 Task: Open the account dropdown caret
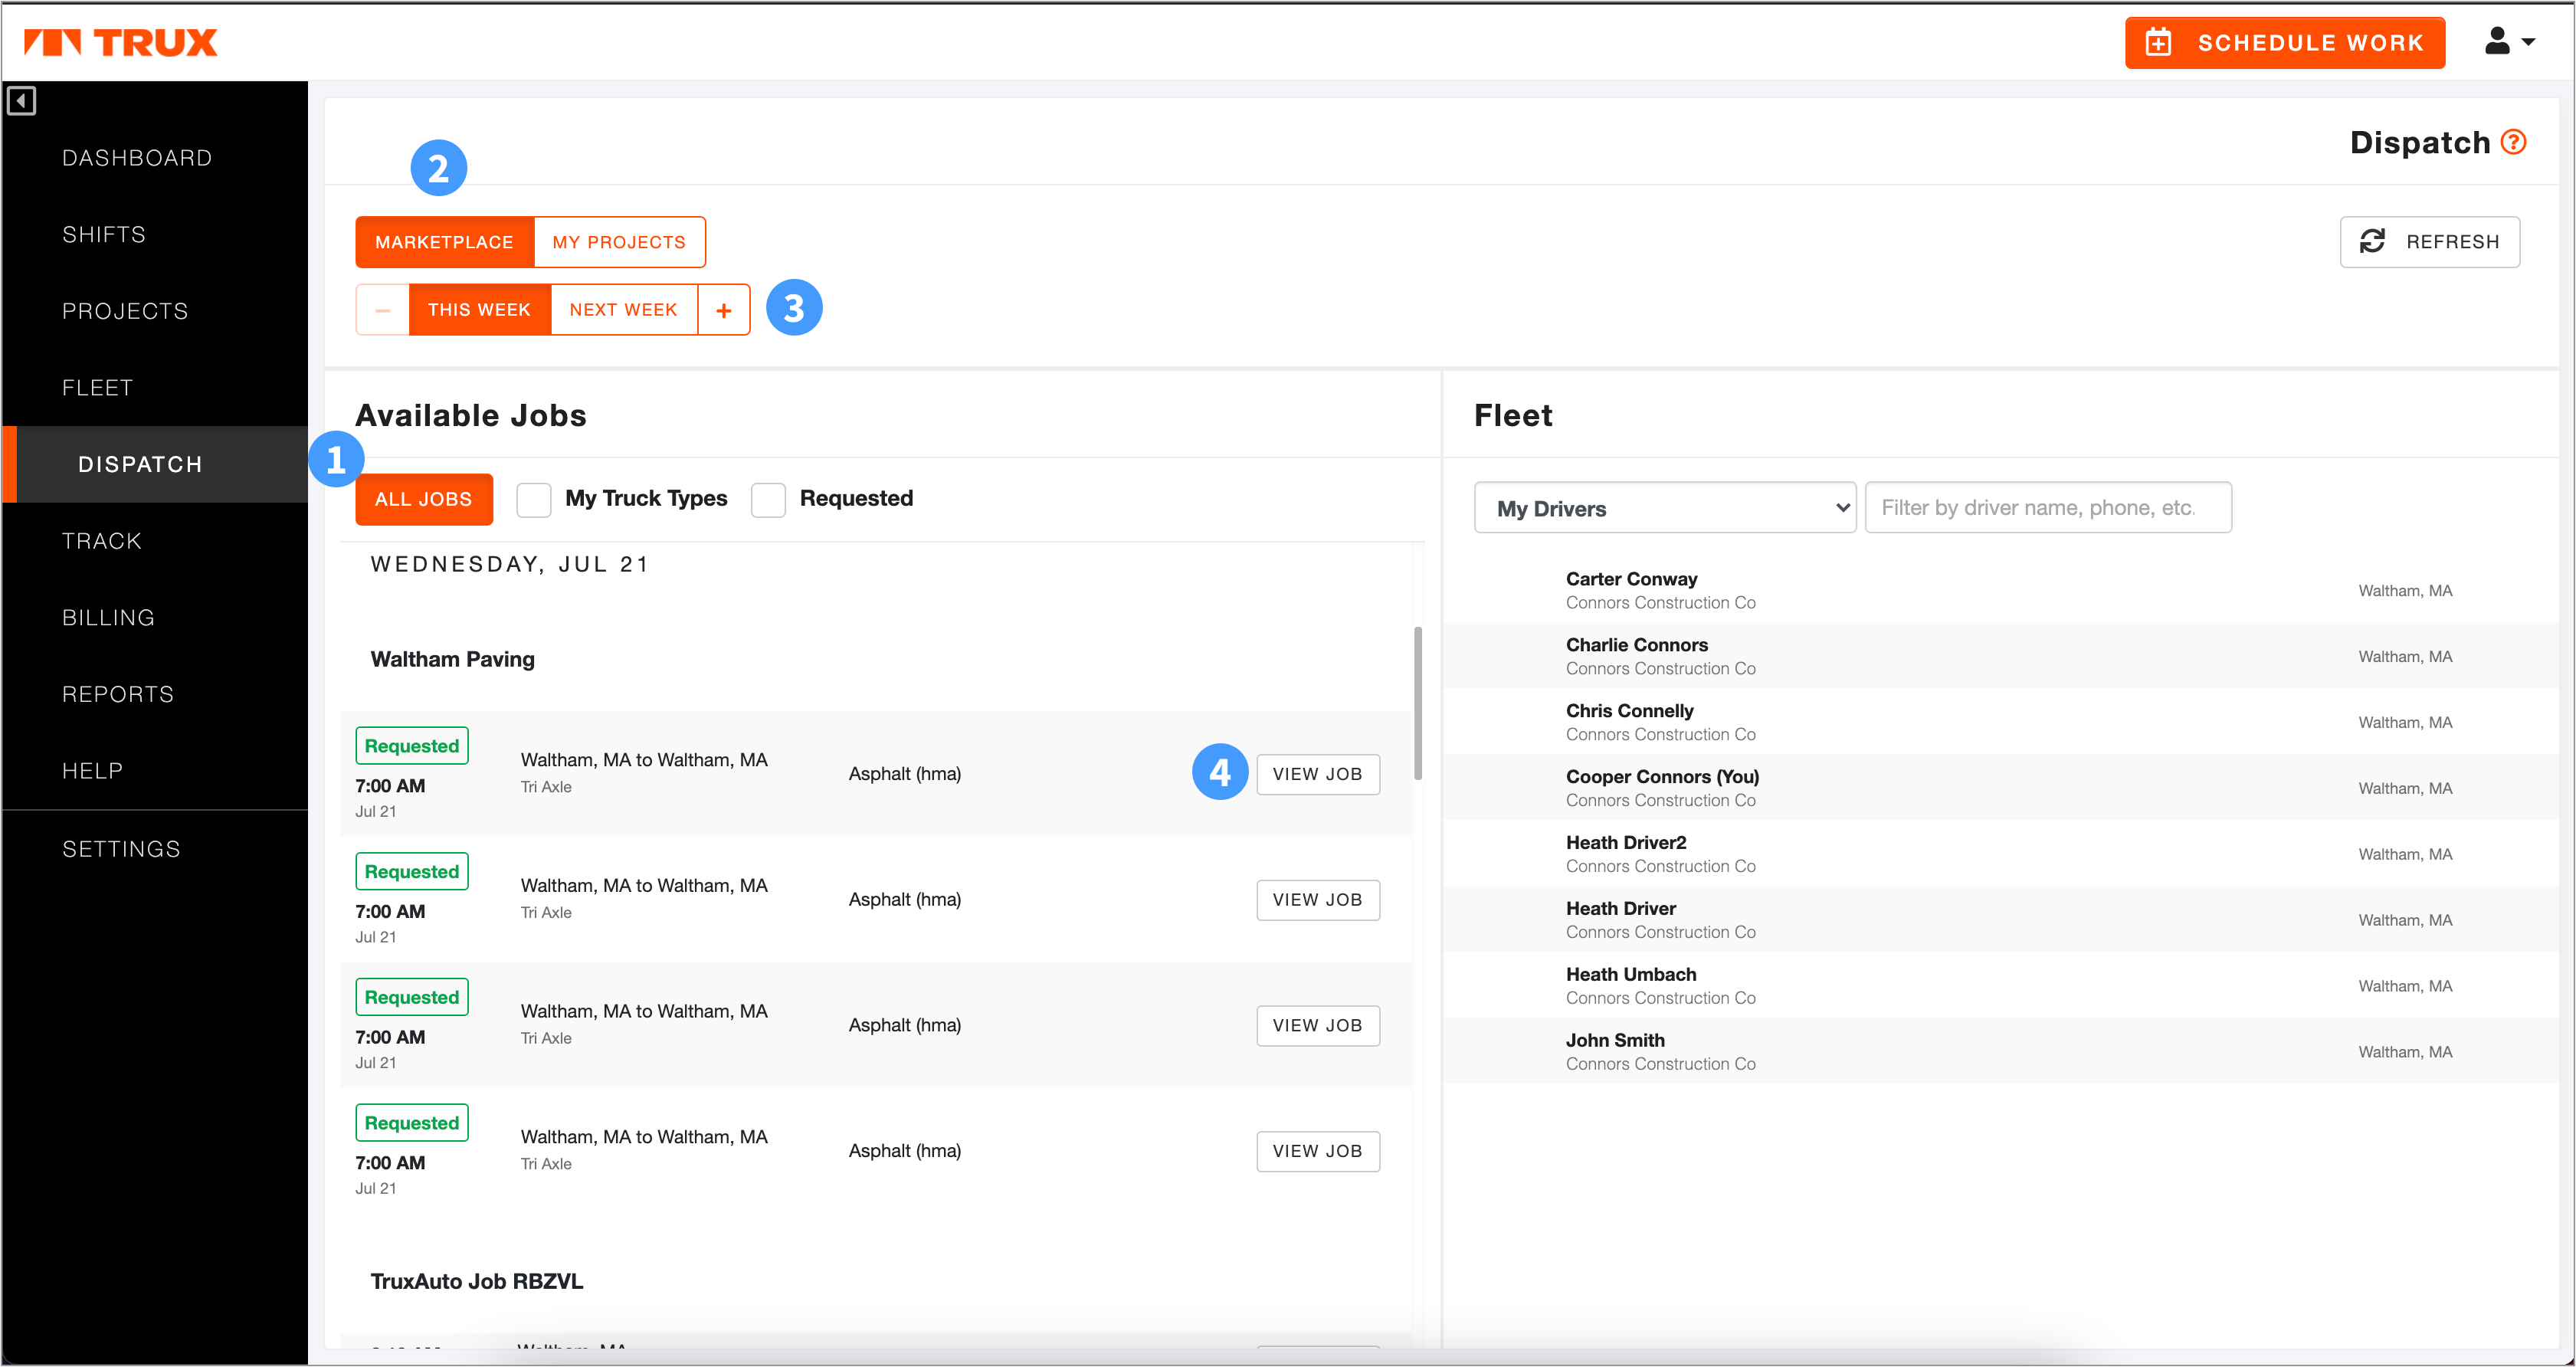pyautogui.click(x=2529, y=42)
